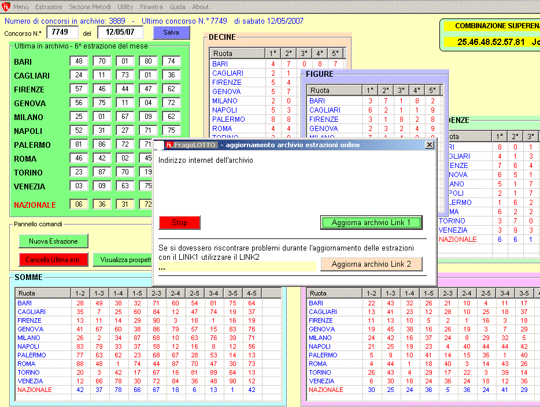Click the date field showing 12/05/07
The image size is (540, 407).
coord(120,32)
